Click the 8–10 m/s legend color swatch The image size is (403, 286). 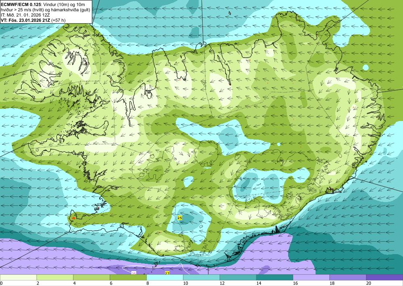[165, 277]
